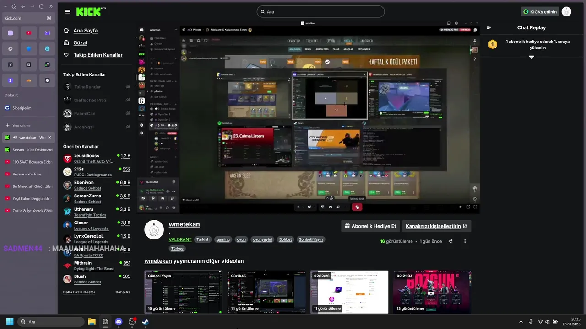Expand the gift leaderboard arrow
The height and width of the screenshot is (329, 586).
[532, 57]
